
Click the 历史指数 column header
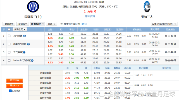[x=170, y=30]
